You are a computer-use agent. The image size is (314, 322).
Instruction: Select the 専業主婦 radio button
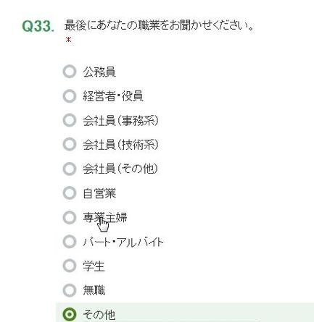click(70, 217)
